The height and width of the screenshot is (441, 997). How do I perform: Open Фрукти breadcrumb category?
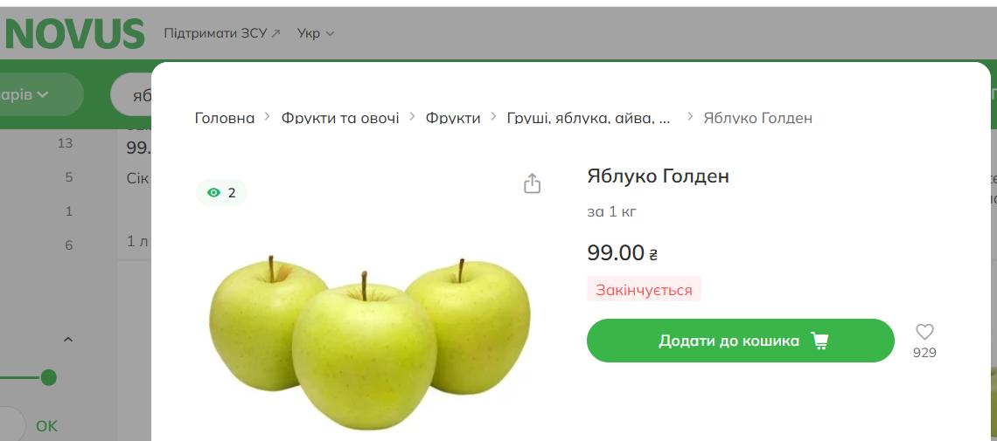coord(453,118)
